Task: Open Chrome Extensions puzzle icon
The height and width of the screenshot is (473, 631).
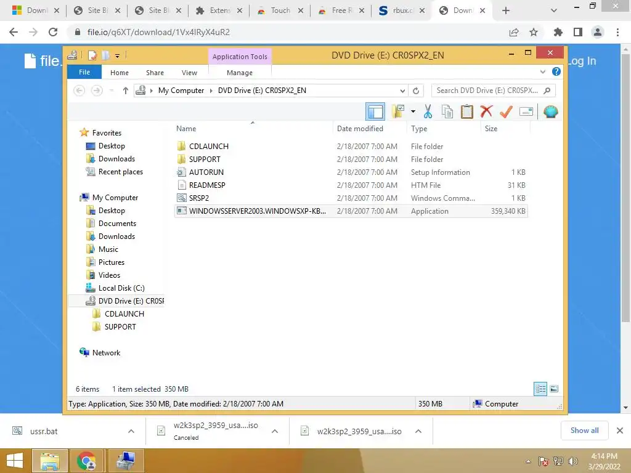Action: (x=558, y=32)
